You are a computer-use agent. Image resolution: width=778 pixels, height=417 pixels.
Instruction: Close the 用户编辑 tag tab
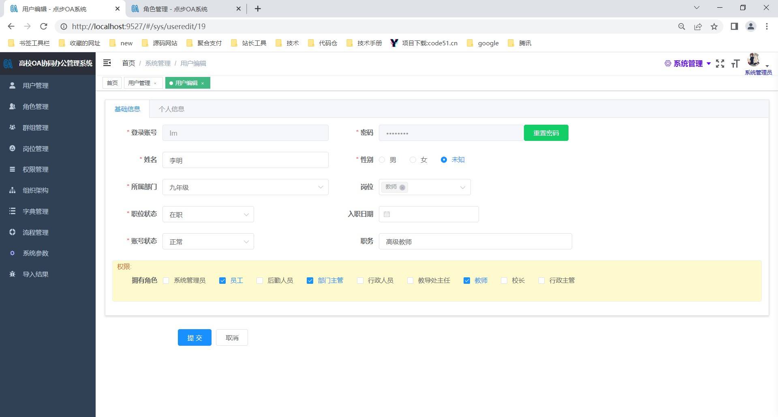pyautogui.click(x=203, y=83)
